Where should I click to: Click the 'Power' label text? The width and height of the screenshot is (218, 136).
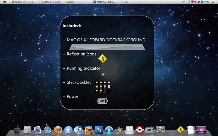click(x=72, y=97)
